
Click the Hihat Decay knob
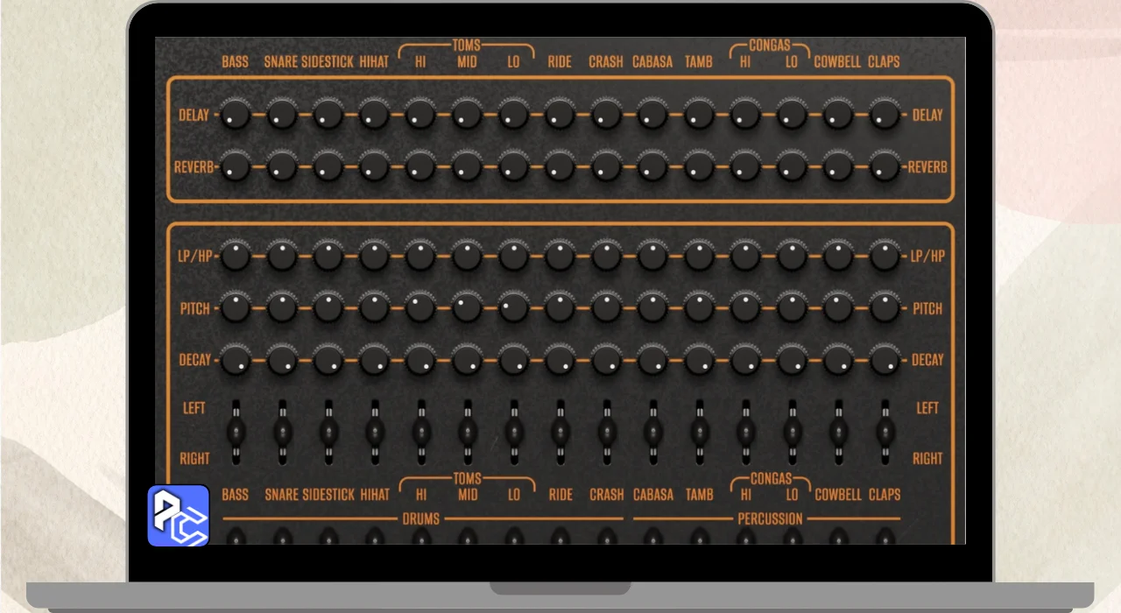(375, 359)
